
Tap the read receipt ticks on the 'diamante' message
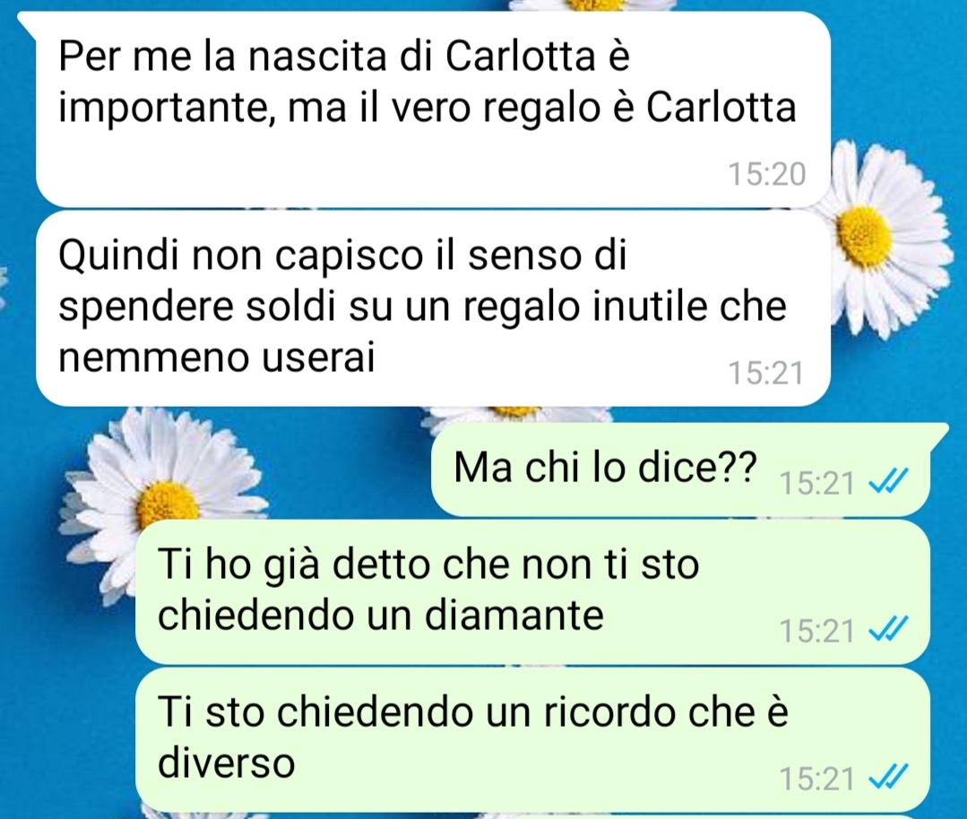[888, 630]
